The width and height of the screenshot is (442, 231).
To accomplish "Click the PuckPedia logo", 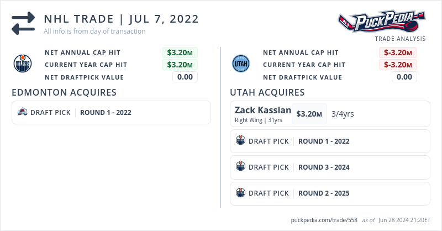I will tap(382, 23).
